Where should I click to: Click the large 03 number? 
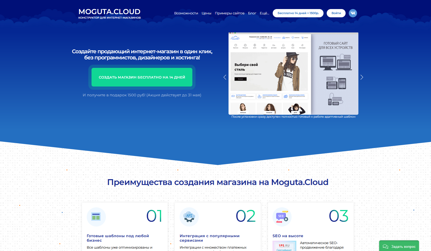click(x=339, y=216)
